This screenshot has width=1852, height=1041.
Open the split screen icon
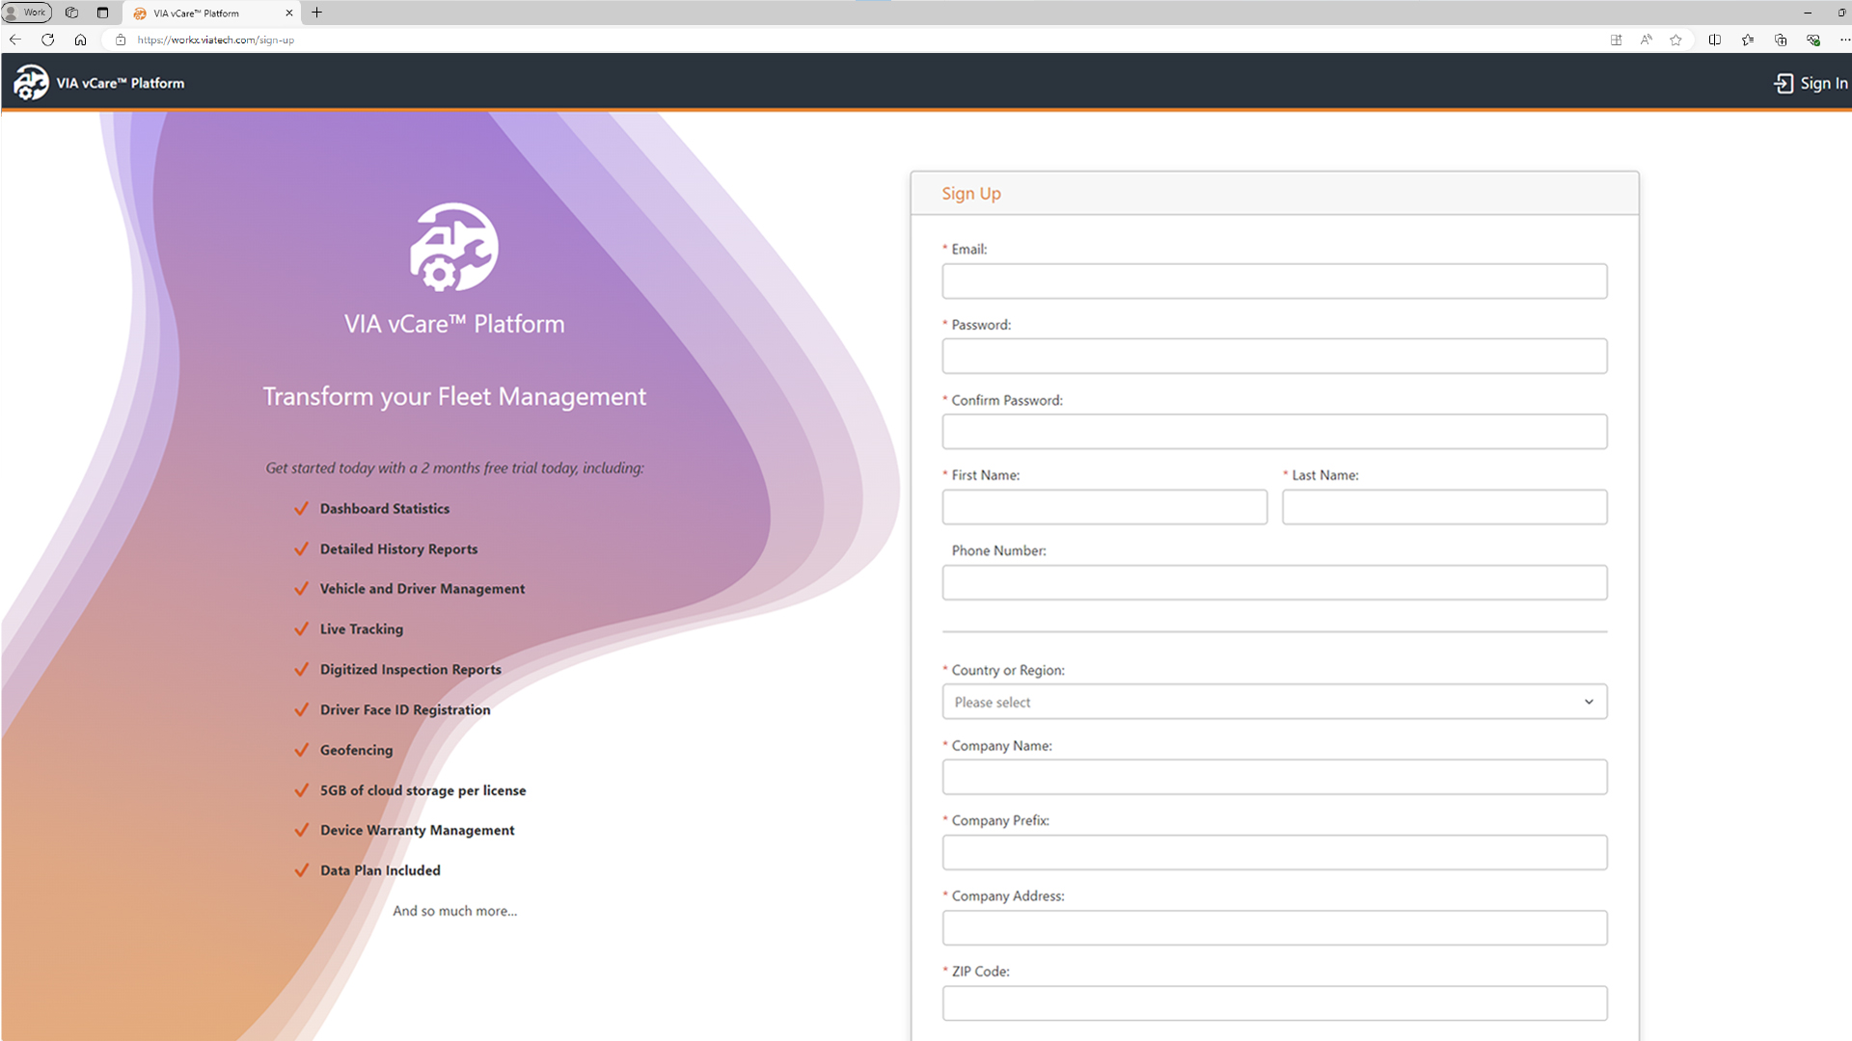1714,40
